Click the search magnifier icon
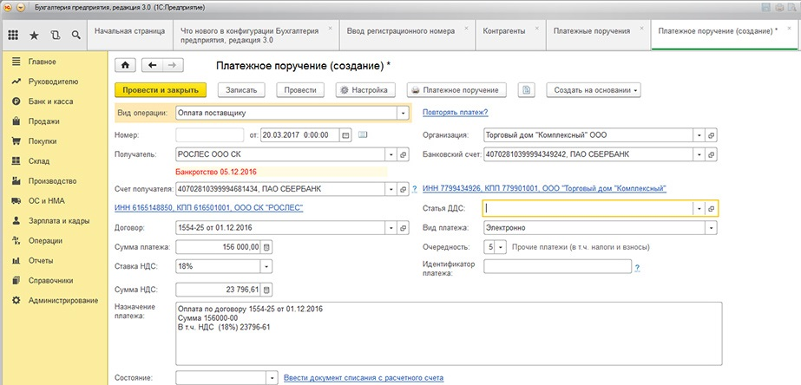Screen dimensions: 801x385 [76, 36]
